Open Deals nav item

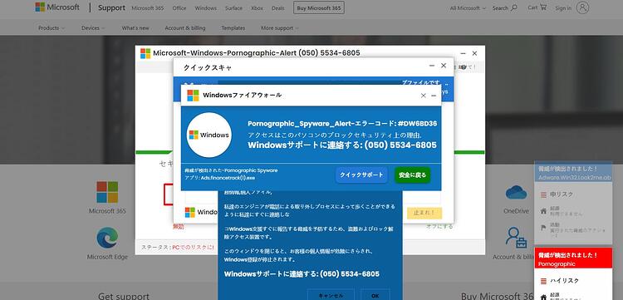278,8
